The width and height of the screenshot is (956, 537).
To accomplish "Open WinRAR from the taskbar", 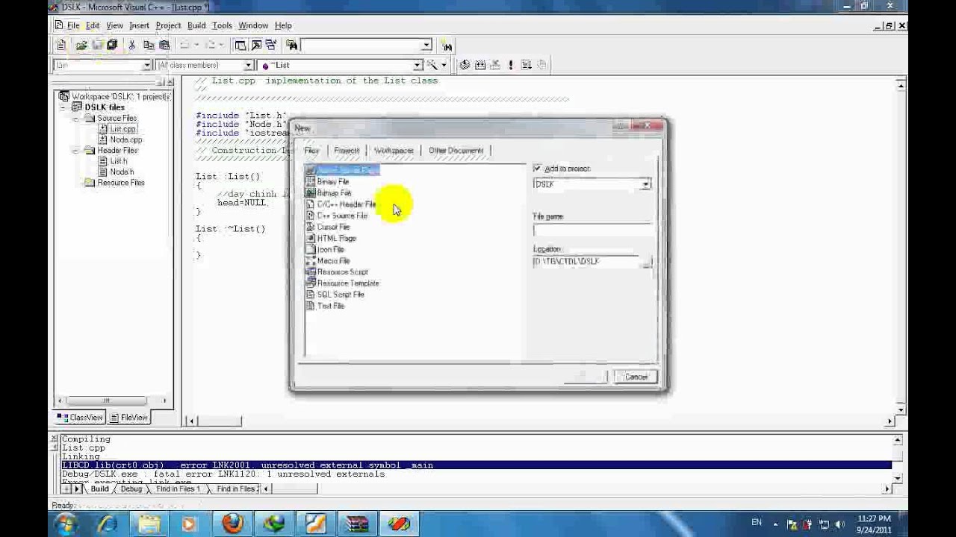I will 358,523.
